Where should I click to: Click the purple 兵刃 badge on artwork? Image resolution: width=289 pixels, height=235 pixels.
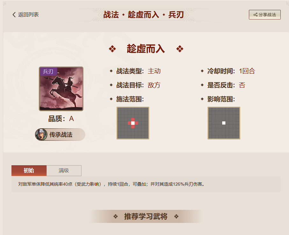tap(48, 72)
